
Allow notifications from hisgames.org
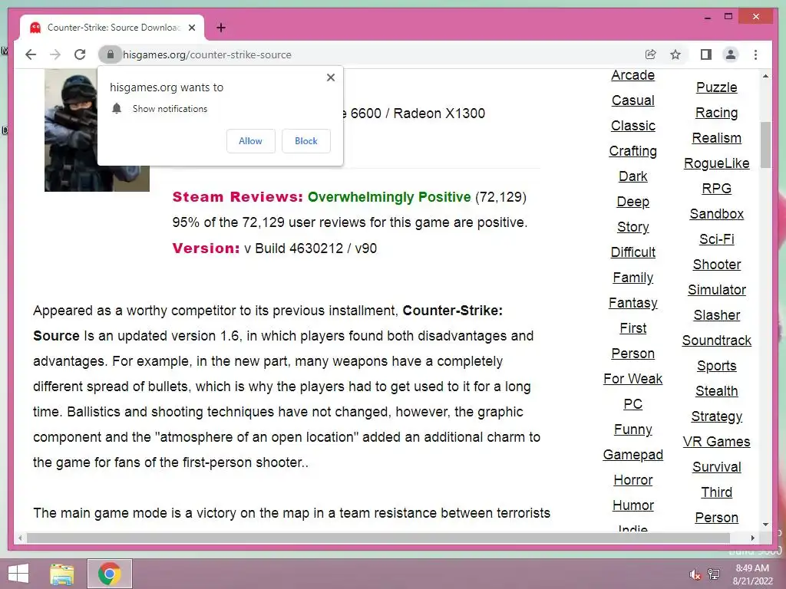[250, 141]
